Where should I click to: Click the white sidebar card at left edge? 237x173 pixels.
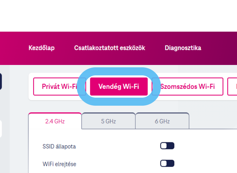[x=1, y=129]
